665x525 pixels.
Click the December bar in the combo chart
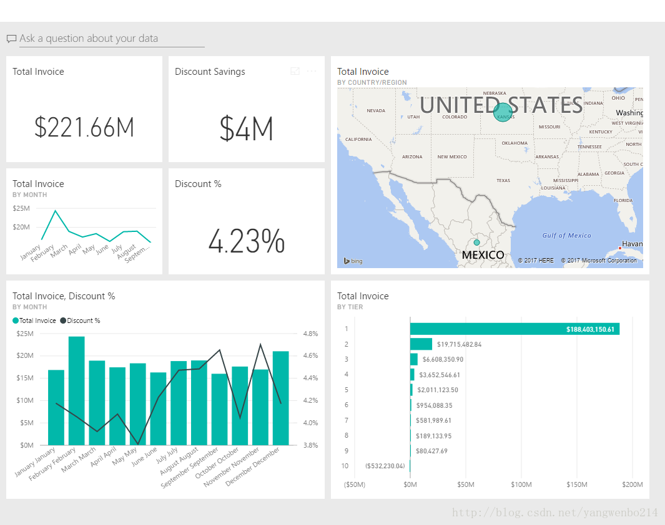(x=281, y=398)
